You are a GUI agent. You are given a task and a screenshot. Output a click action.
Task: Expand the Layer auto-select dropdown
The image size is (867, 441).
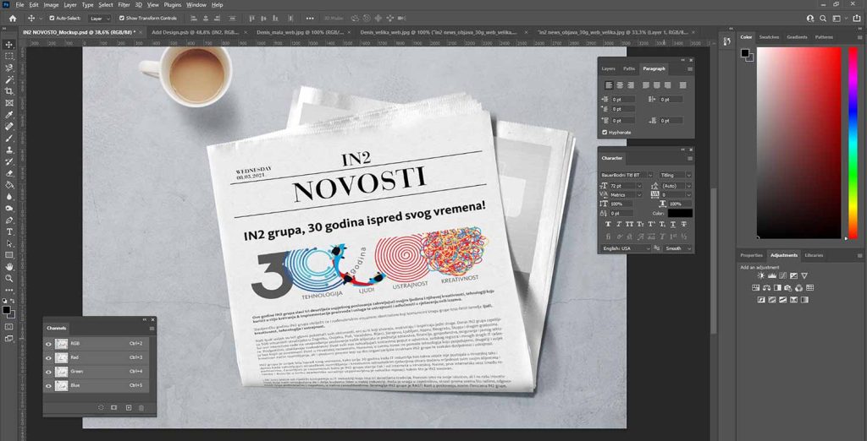[x=100, y=18]
